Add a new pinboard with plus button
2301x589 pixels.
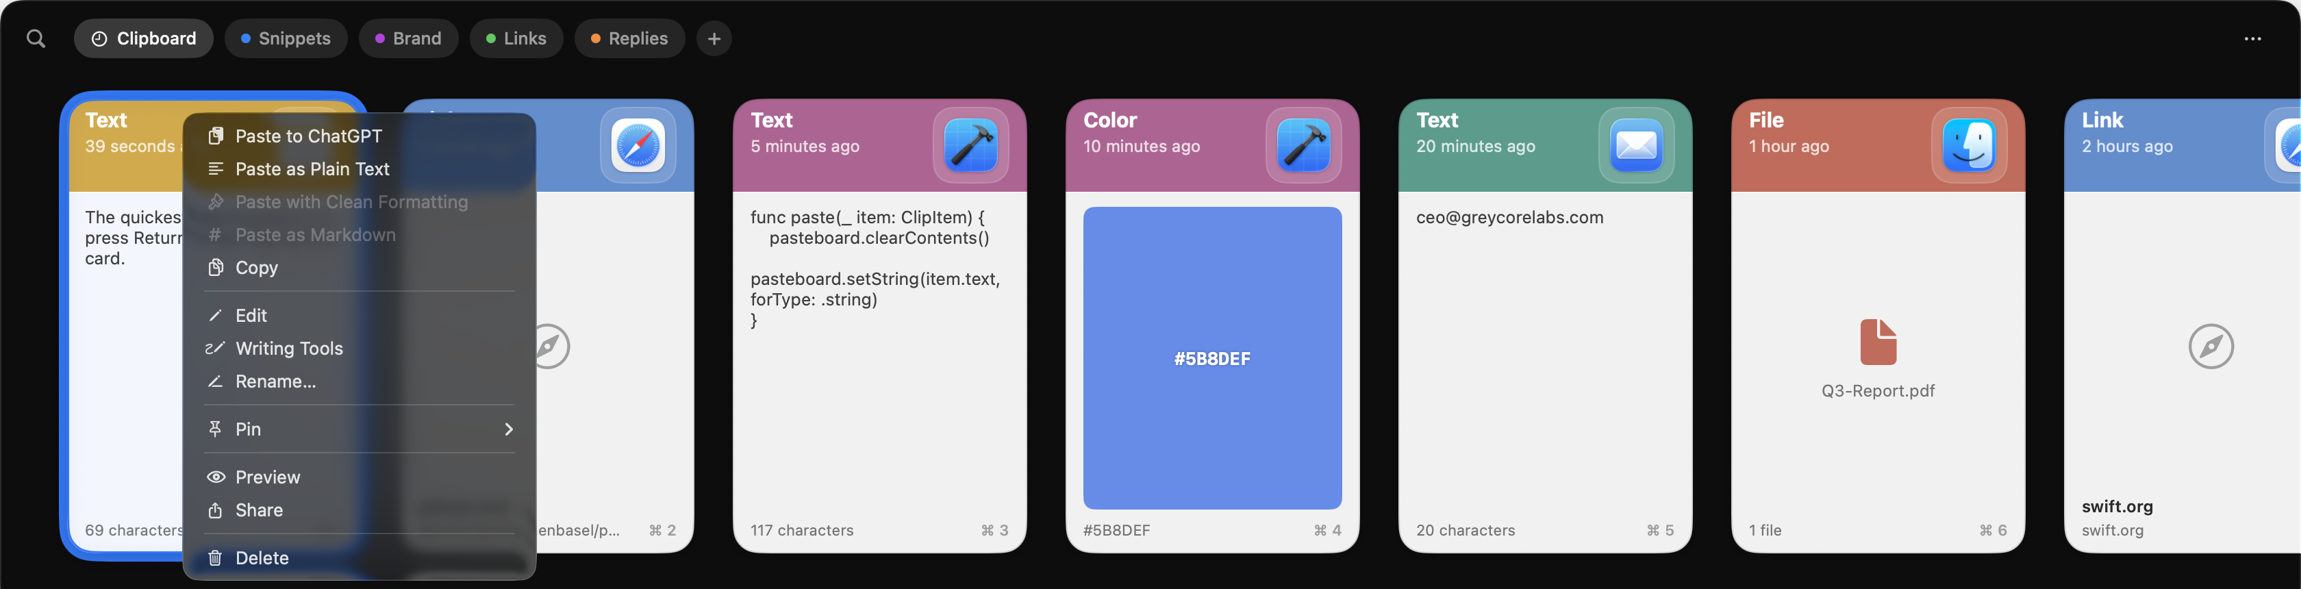pyautogui.click(x=714, y=38)
